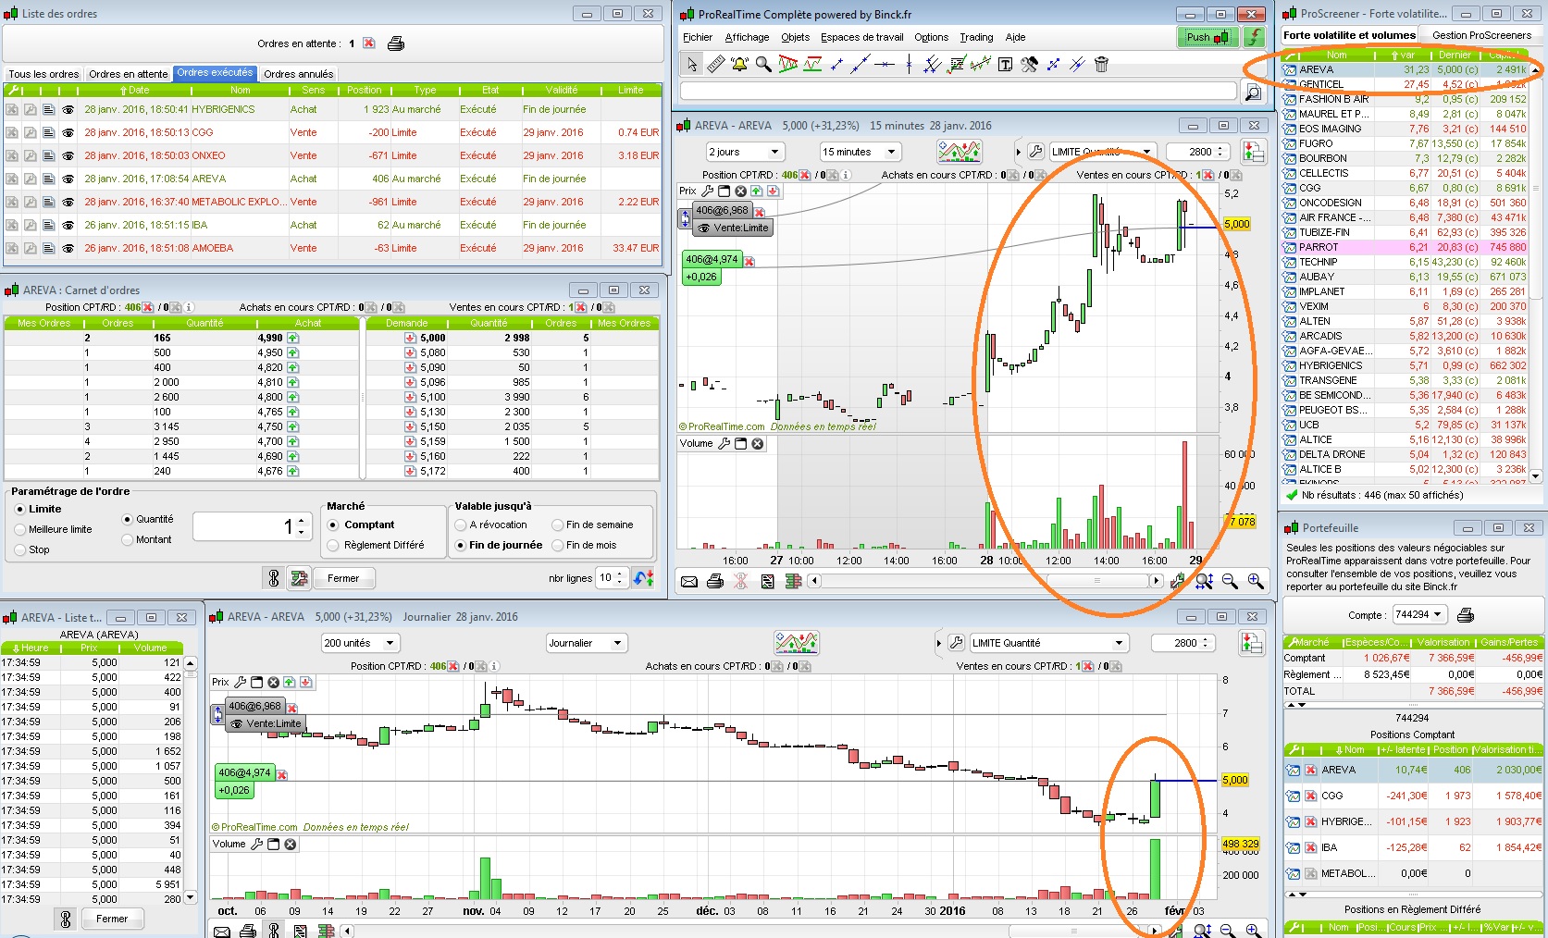Select the arrow cursor tool in main toolbar
Viewport: 1548px width, 938px height.
(x=692, y=64)
